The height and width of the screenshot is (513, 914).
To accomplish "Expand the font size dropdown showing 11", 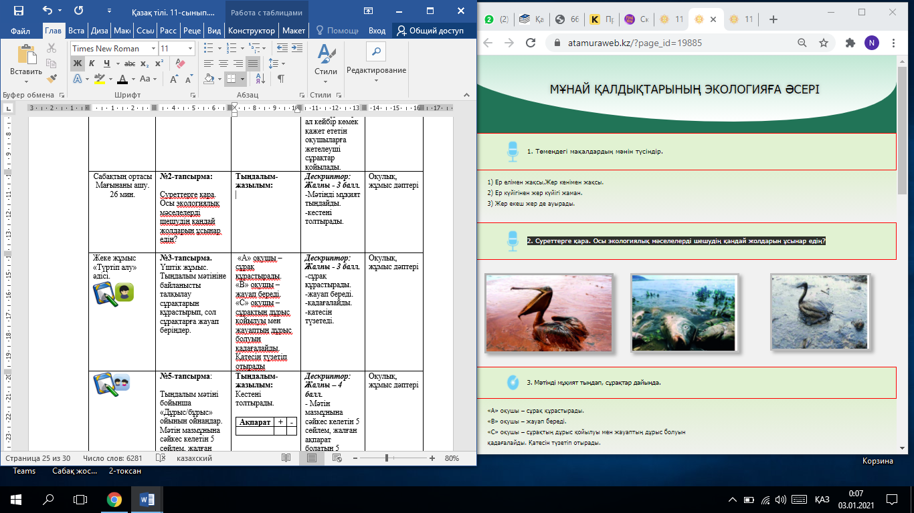I will click(x=191, y=48).
